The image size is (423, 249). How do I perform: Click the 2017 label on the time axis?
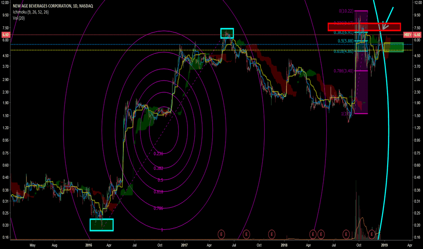pos(184,245)
